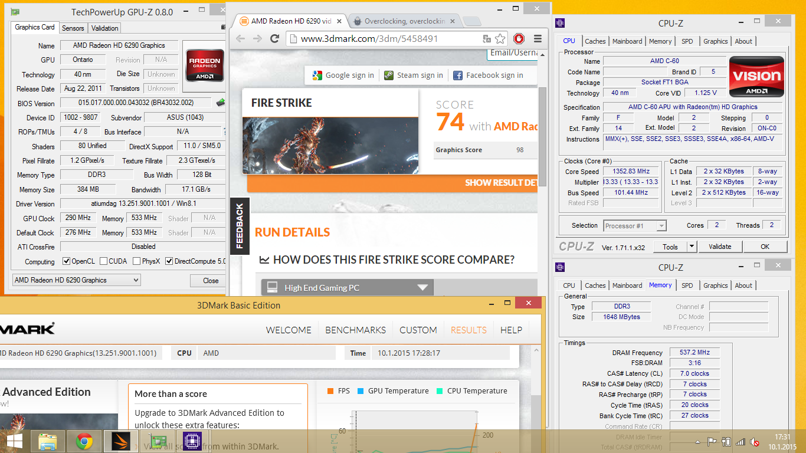
Task: Open the Mainboard tab in upper CPU-Z
Action: [627, 41]
